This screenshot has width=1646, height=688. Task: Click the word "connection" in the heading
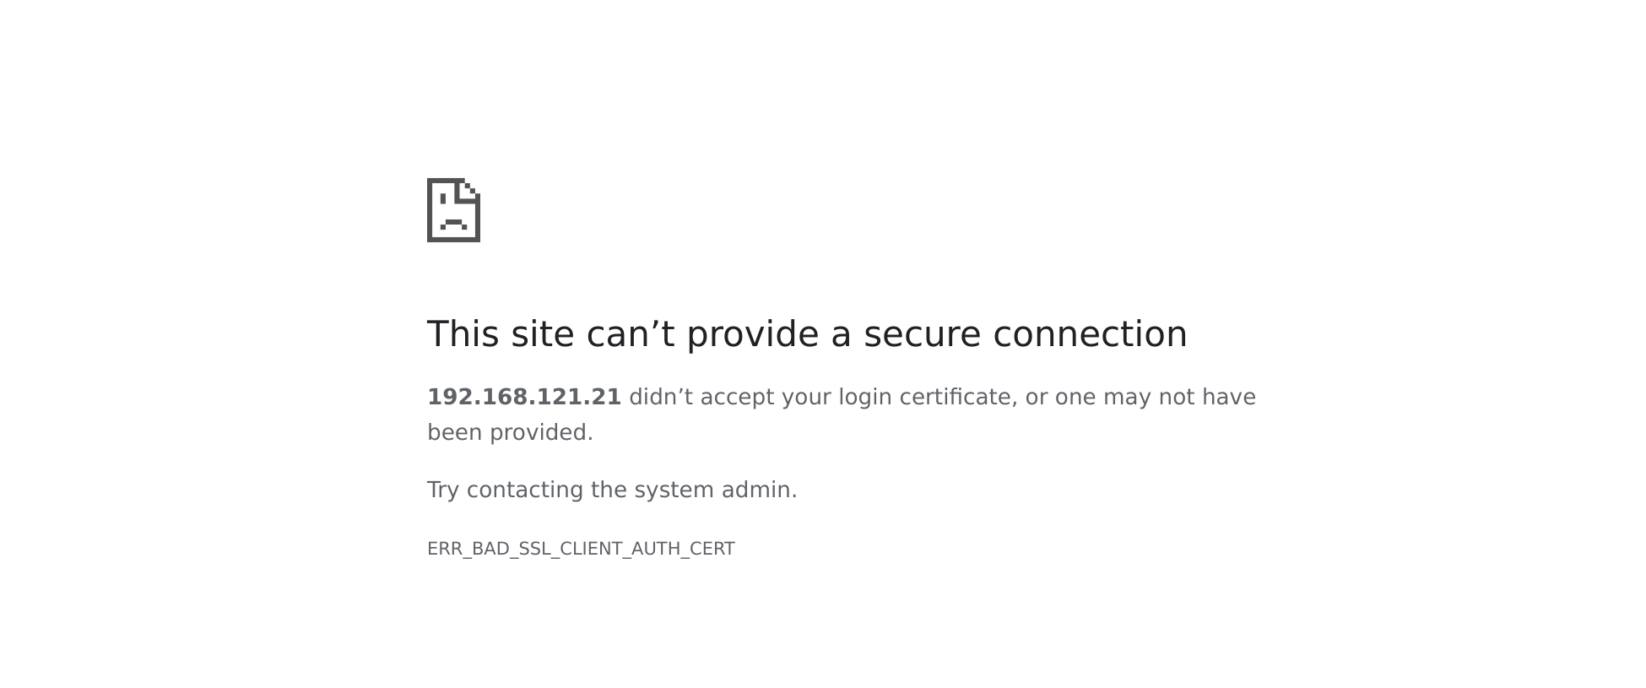pyautogui.click(x=1090, y=334)
